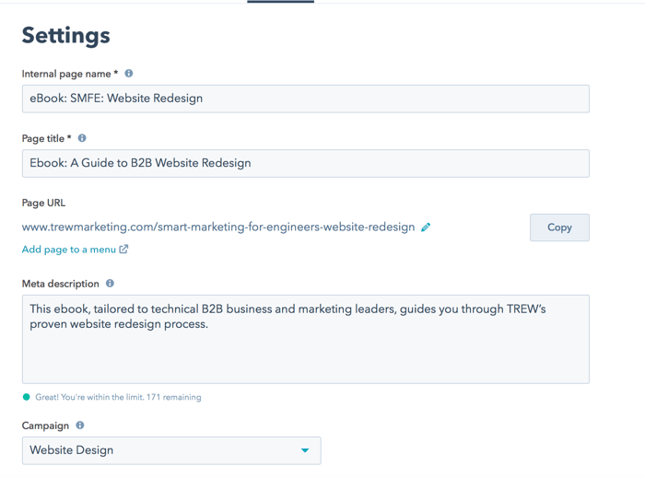Click green status dot under meta description

point(27,397)
